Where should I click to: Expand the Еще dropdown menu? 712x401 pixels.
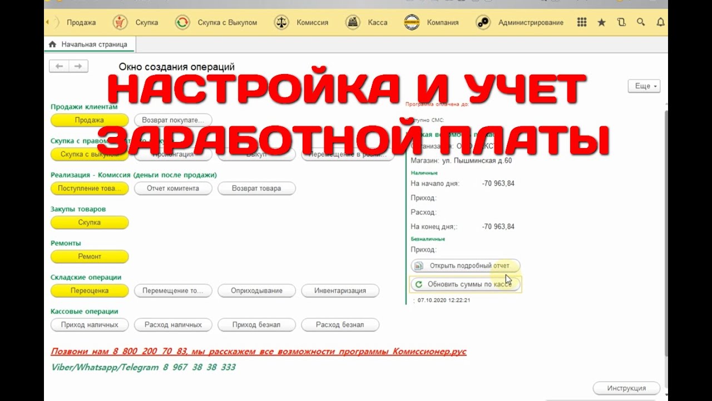tap(644, 86)
